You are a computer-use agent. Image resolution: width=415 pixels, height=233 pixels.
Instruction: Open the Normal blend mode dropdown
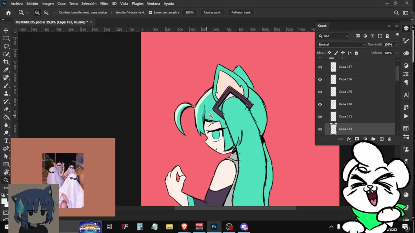click(x=341, y=44)
